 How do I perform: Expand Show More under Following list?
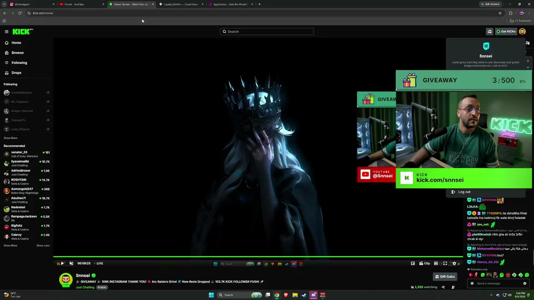tap(10, 138)
